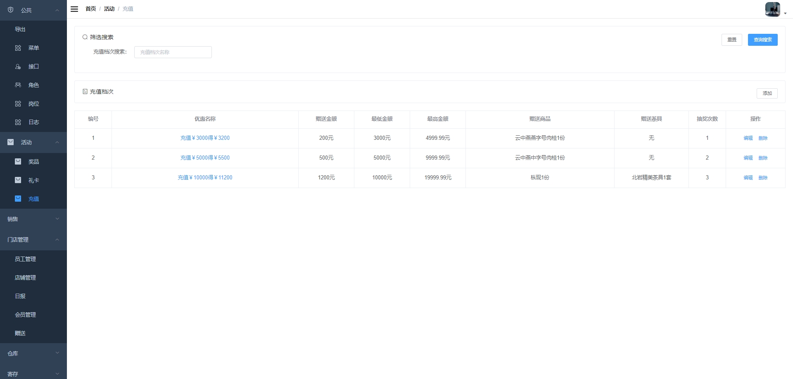The image size is (793, 379).
Task: Expand the 仓库 menu section
Action: [33, 353]
